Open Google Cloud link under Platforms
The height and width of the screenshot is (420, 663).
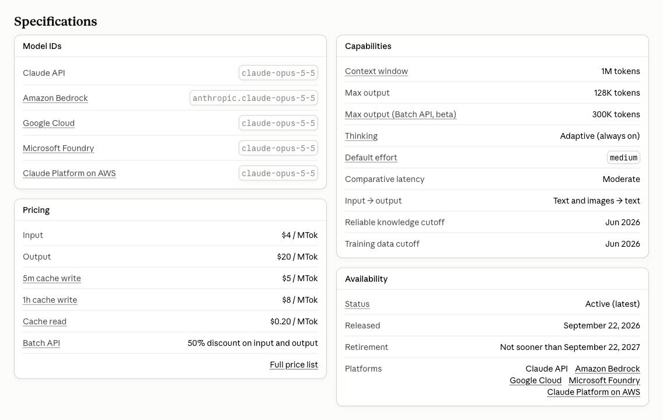pos(535,380)
